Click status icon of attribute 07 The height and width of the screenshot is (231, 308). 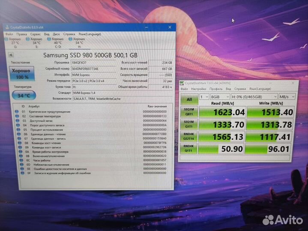pos(19,139)
